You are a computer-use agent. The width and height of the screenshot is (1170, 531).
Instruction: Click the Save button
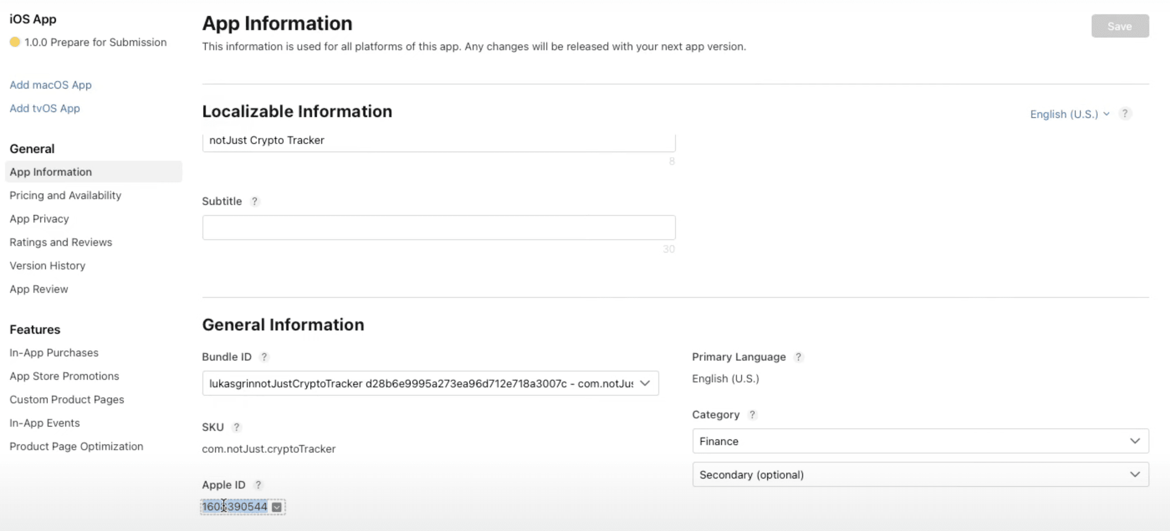click(1120, 26)
